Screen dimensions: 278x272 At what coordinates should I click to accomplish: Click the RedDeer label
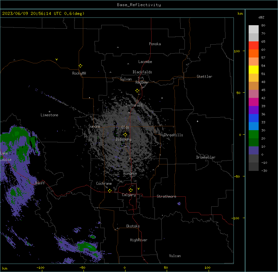pyautogui.click(x=142, y=82)
